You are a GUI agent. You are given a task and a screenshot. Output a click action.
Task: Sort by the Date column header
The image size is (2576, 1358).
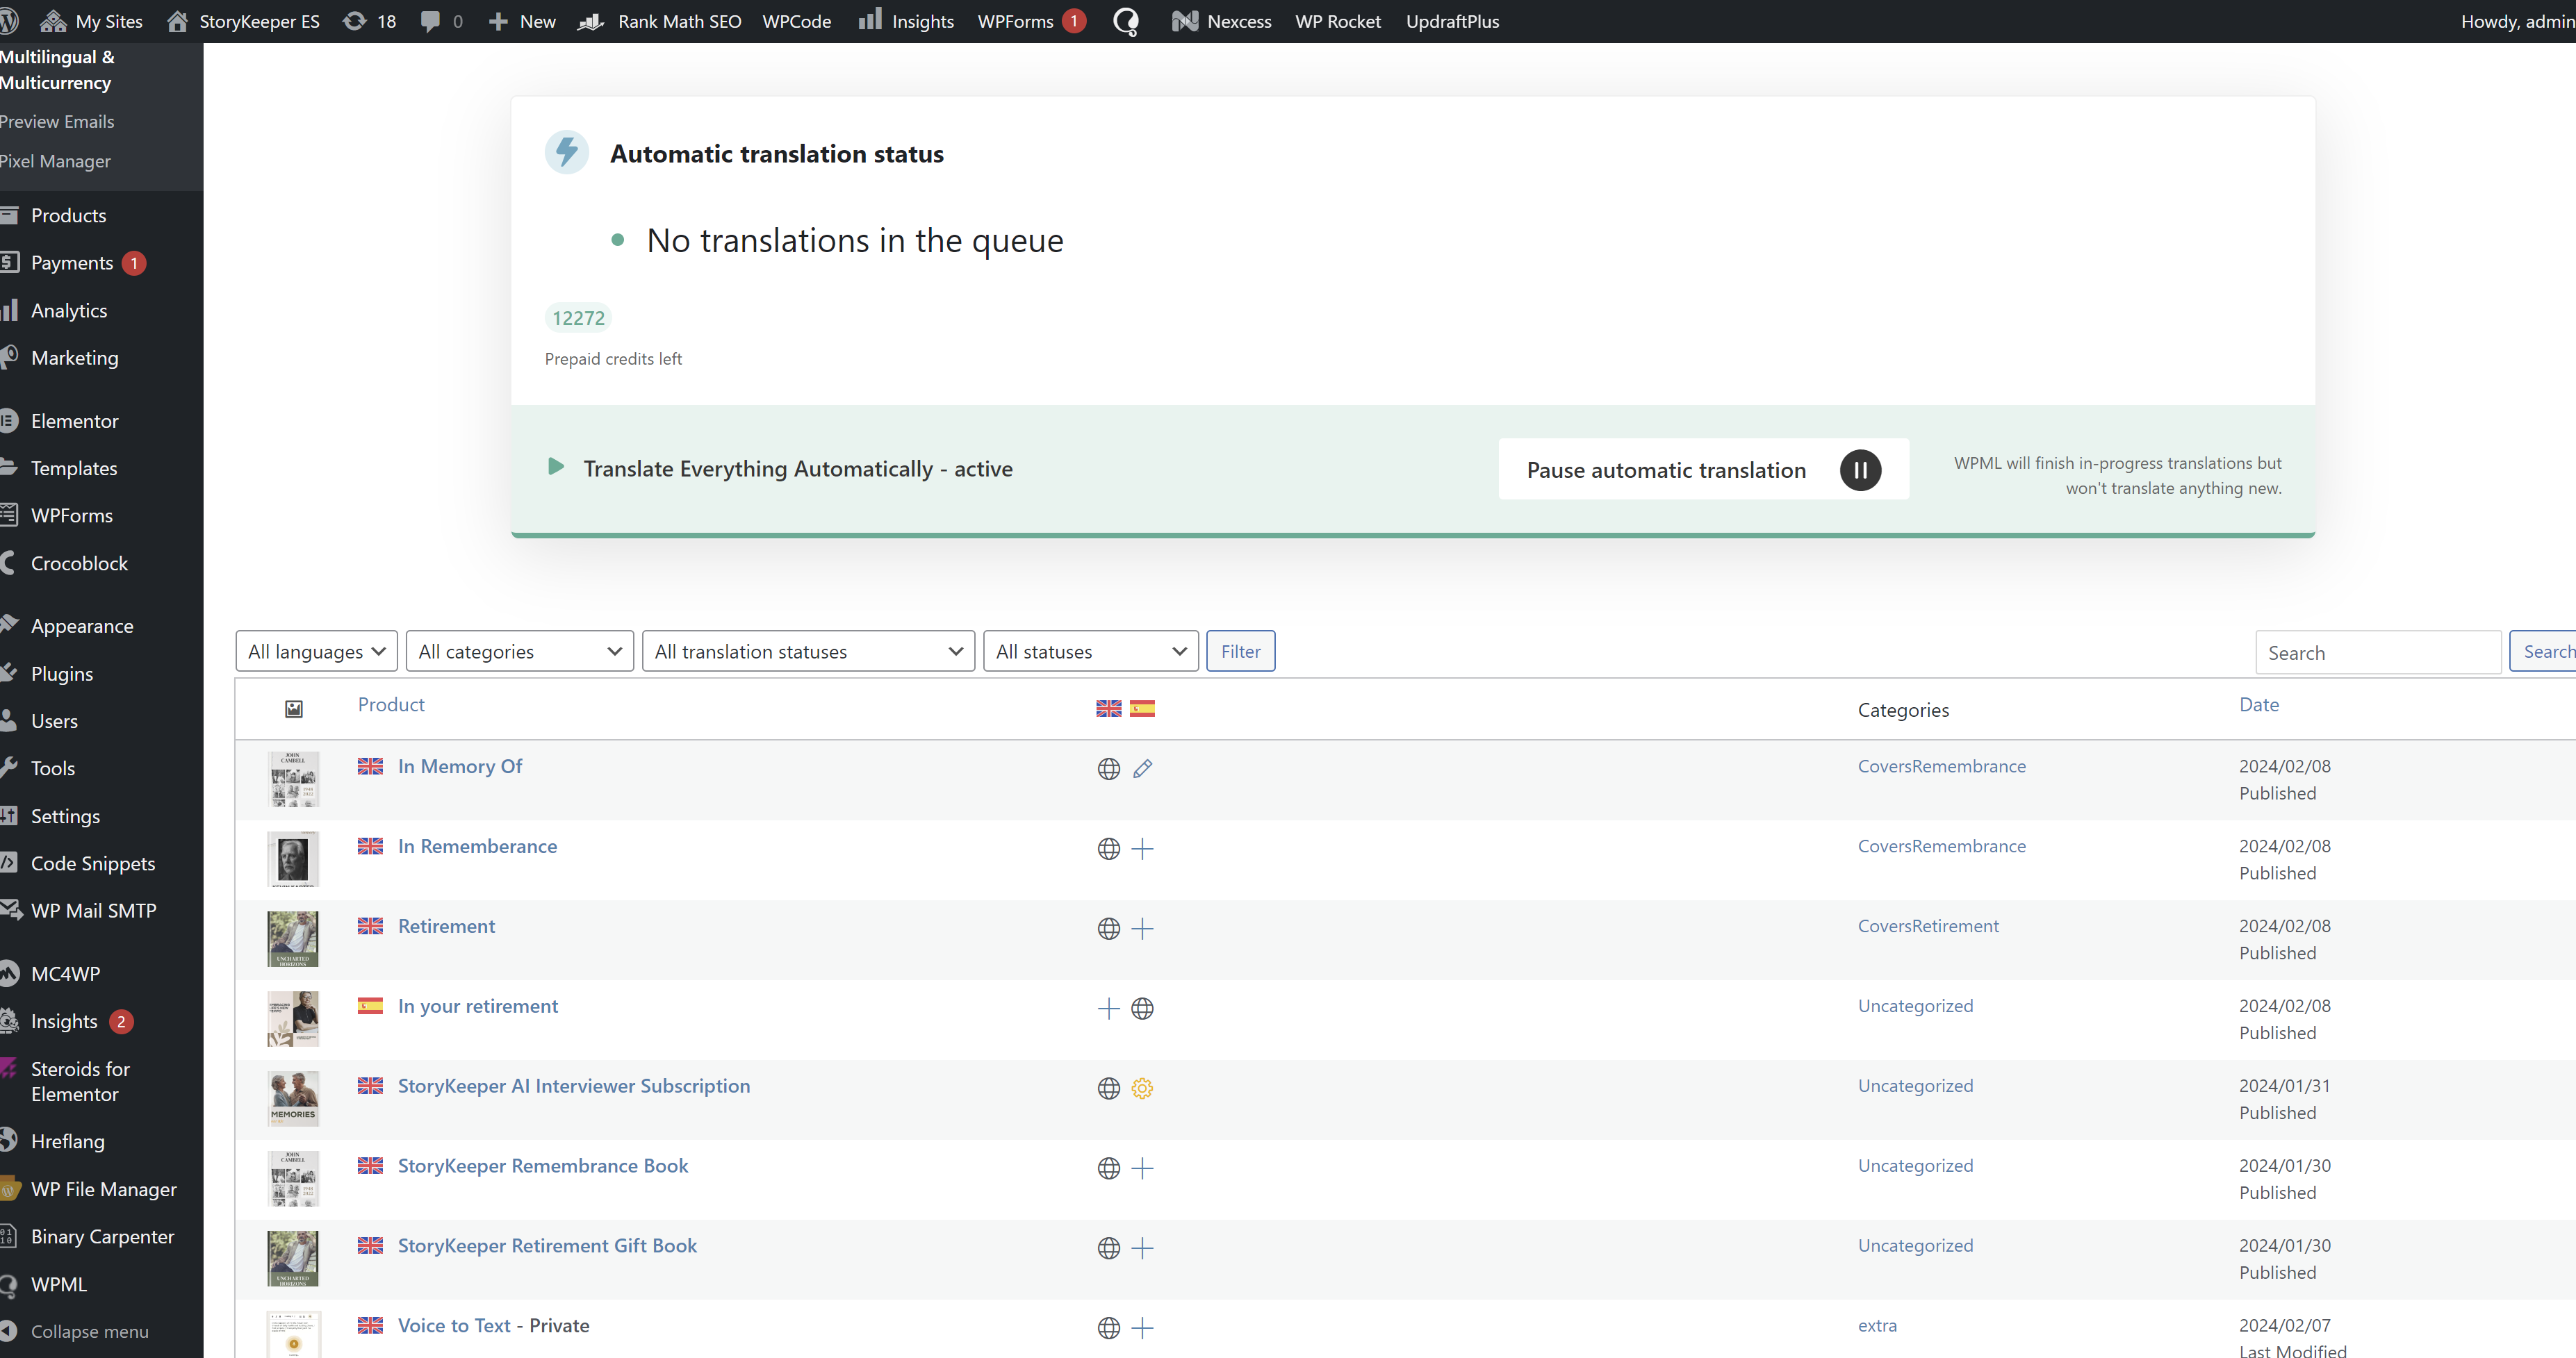(2258, 704)
